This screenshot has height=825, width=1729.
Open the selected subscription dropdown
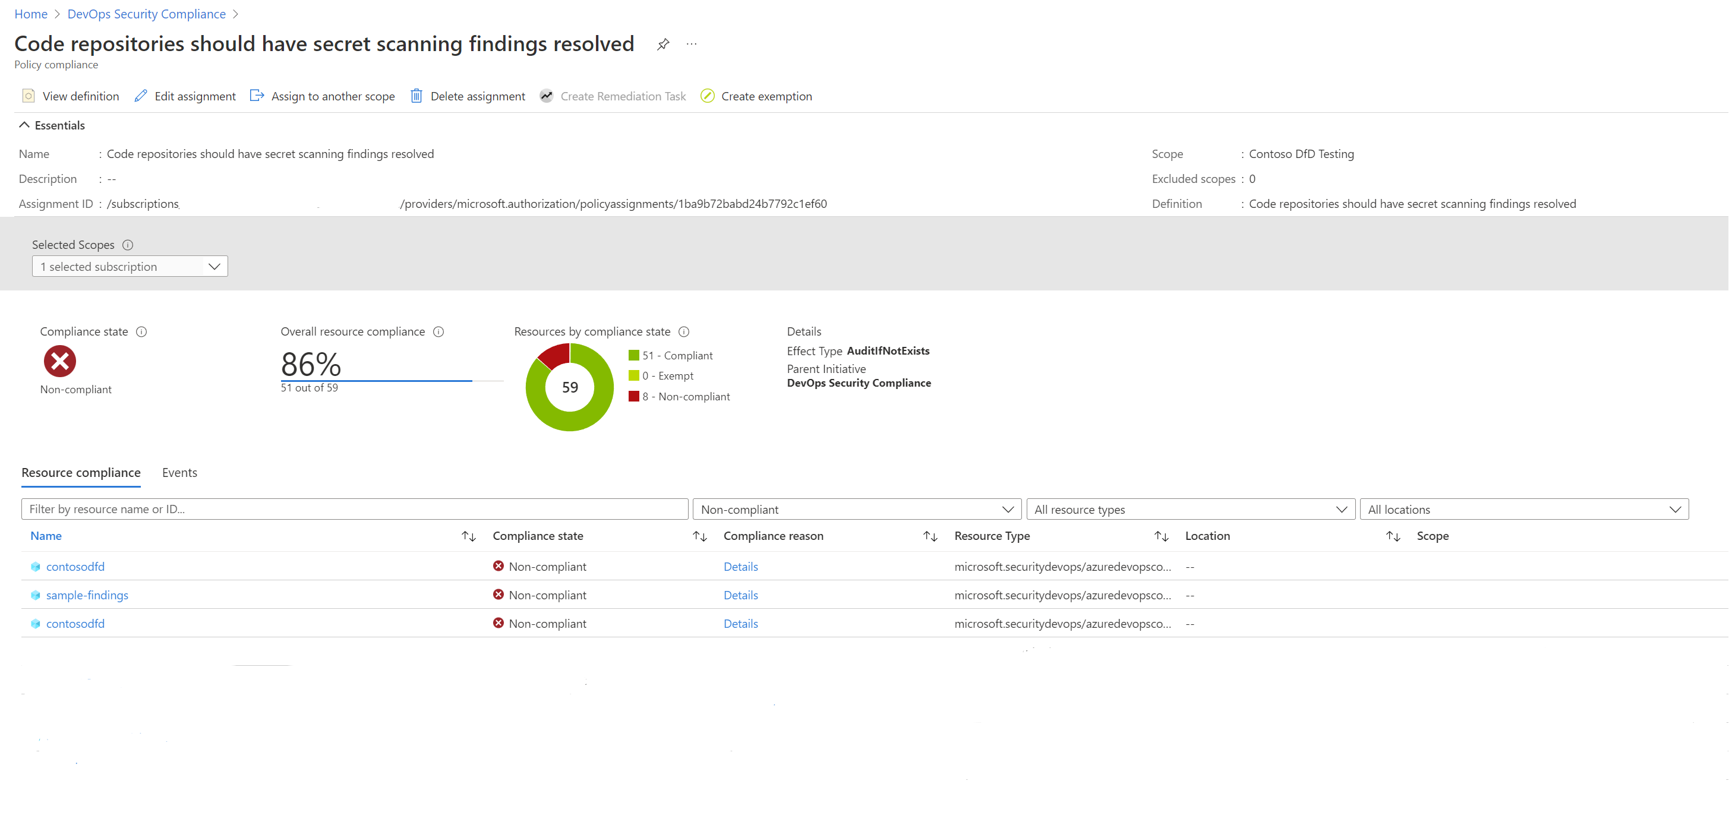[x=130, y=266]
